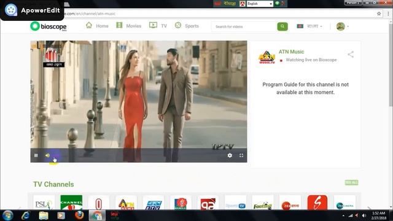This screenshot has height=221, width=393.
Task: Click the green search button
Action: click(282, 26)
